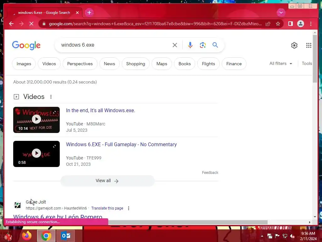Image resolution: width=322 pixels, height=242 pixels.
Task: Click the Google logo
Action: point(26,45)
